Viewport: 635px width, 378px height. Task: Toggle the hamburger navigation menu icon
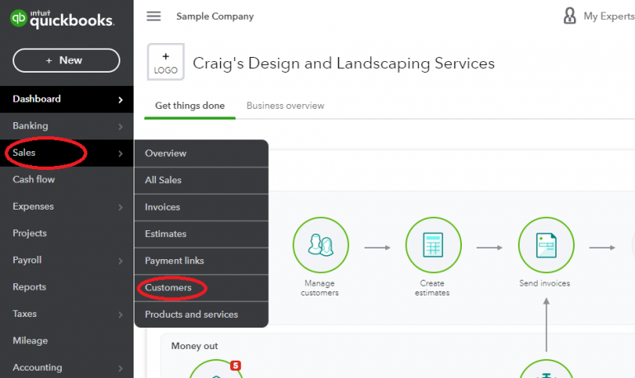[x=153, y=17]
